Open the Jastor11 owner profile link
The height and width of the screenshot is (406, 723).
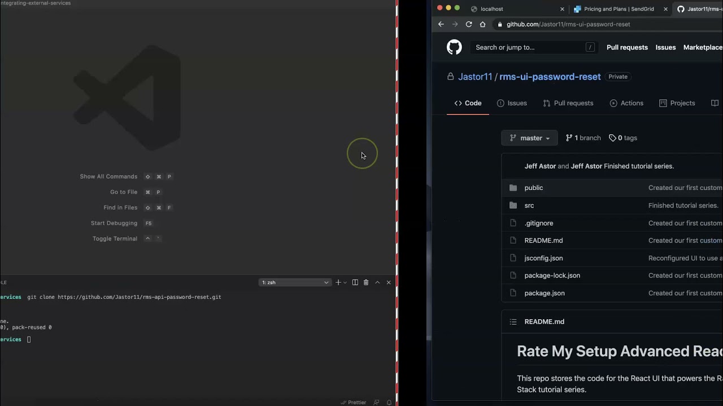coord(475,77)
